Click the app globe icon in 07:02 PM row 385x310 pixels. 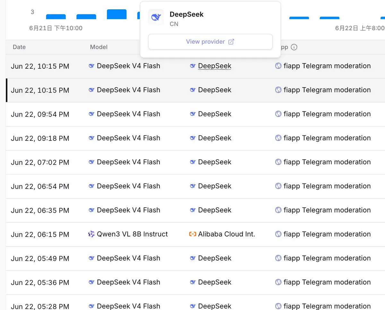(278, 162)
